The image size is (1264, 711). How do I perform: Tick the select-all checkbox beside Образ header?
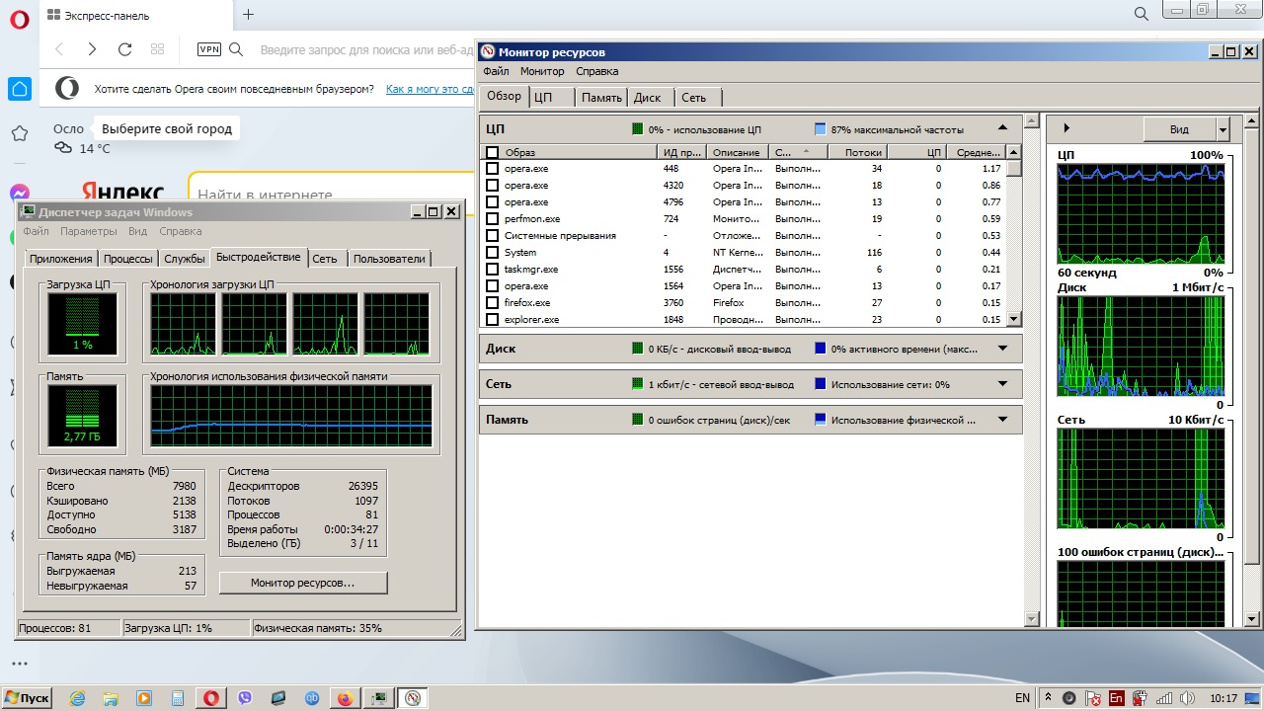pos(493,153)
